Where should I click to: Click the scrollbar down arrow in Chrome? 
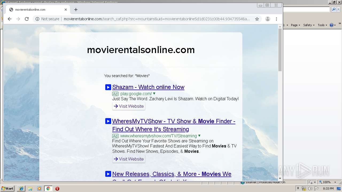(280, 178)
